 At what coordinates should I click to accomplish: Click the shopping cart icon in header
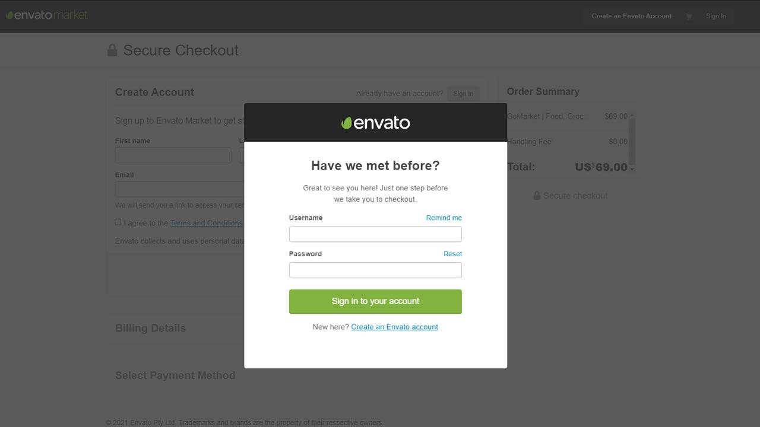click(x=689, y=17)
